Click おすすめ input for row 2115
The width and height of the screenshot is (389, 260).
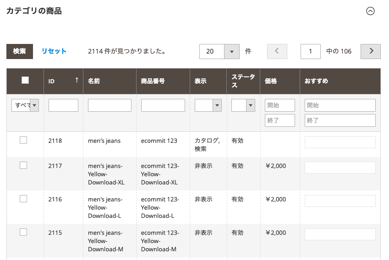point(340,234)
